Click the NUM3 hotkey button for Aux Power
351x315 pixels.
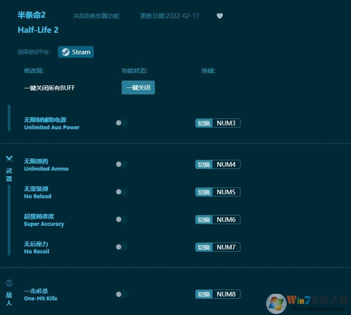tap(217, 123)
